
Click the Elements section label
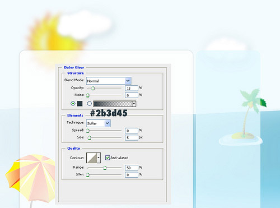point(75,115)
